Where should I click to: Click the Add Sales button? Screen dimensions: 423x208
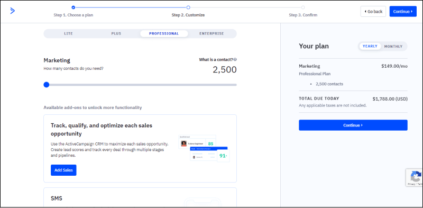pos(63,170)
